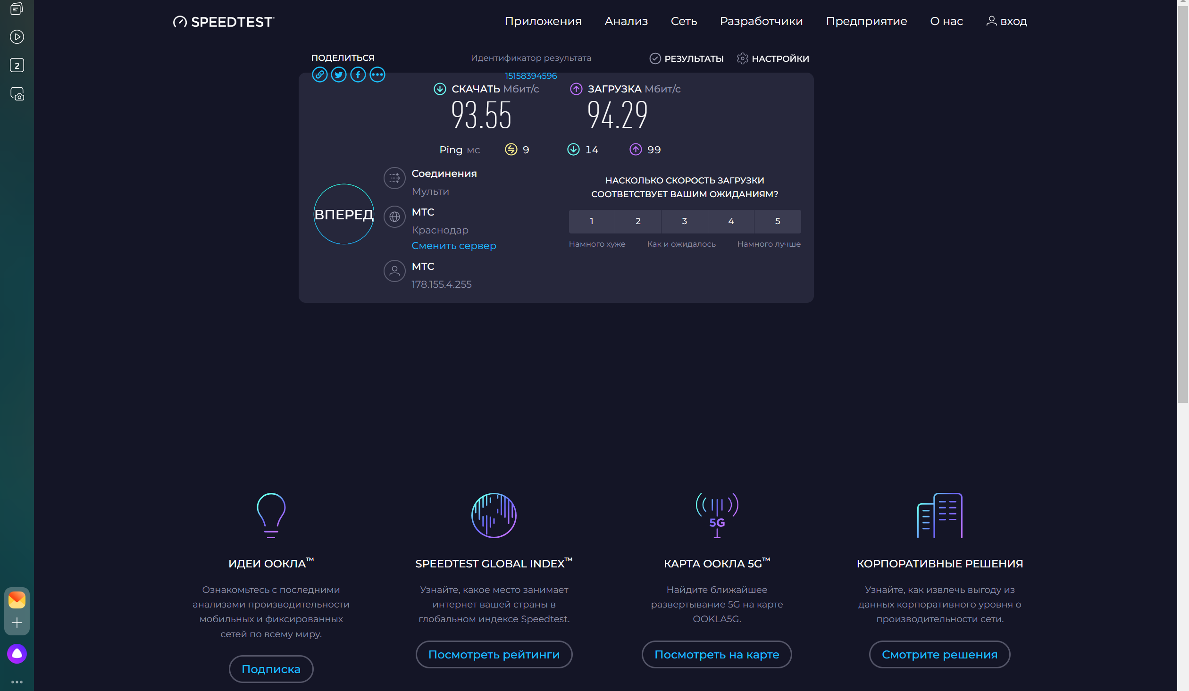Click the КОРПОРАТИВНЫЕ РЕШЕНИЯ heading

[x=940, y=563]
